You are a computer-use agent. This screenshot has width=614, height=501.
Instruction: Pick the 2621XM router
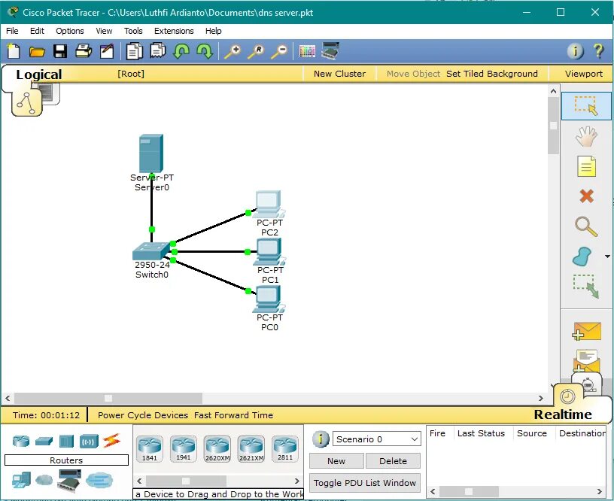(251, 448)
